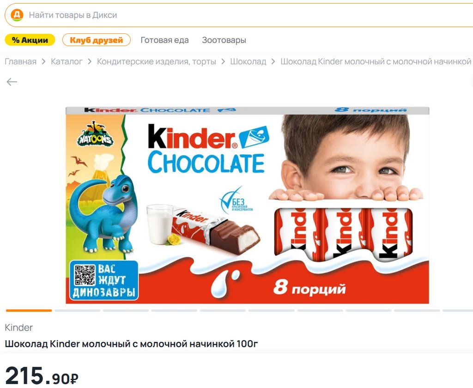This screenshot has height=388, width=473.
Task: Click the orange Dixy logo icon
Action: point(17,15)
